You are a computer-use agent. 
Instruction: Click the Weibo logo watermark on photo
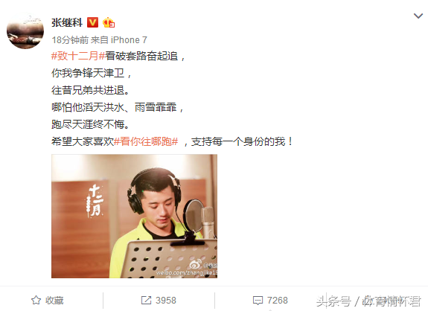[196, 264]
